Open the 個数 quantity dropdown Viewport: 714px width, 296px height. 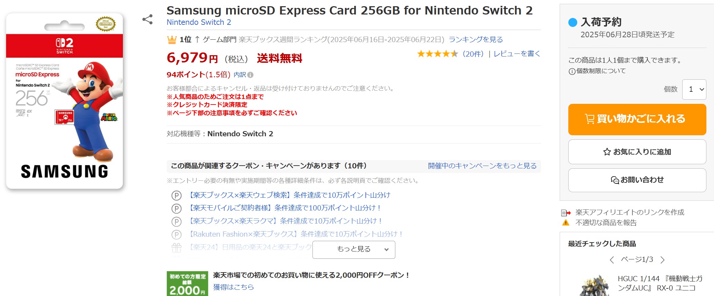[694, 89]
